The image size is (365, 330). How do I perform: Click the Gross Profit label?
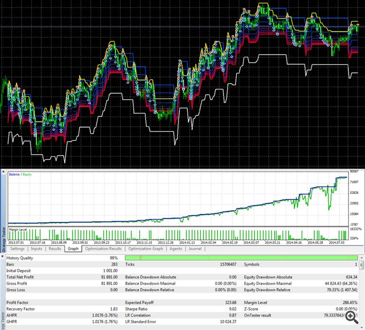coord(17,283)
